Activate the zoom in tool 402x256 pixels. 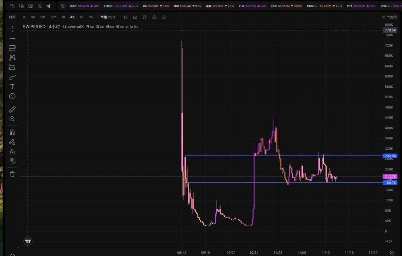pyautogui.click(x=12, y=119)
